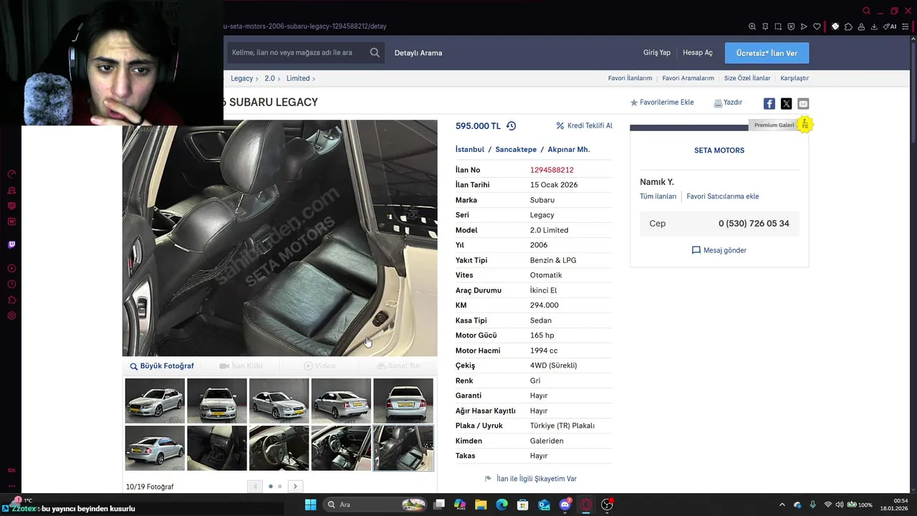The width and height of the screenshot is (917, 516).
Task: Click the Limited breadcrumb link
Action: [298, 78]
